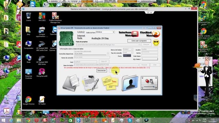Click the Como usar o programa button
The height and width of the screenshot is (123, 219).
tap(139, 41)
